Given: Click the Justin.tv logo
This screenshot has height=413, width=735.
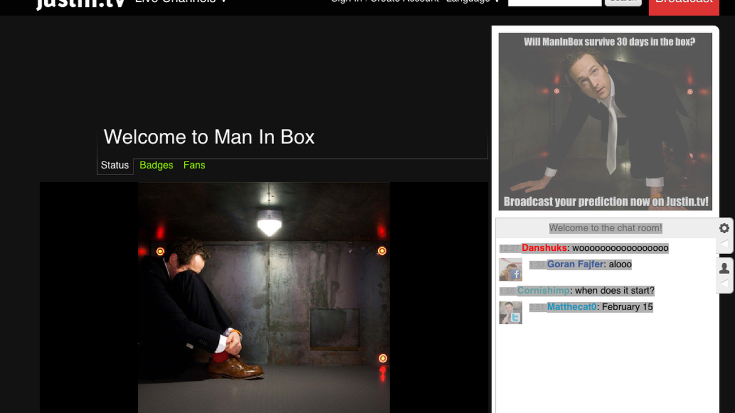Looking at the screenshot, I should click(80, 3).
